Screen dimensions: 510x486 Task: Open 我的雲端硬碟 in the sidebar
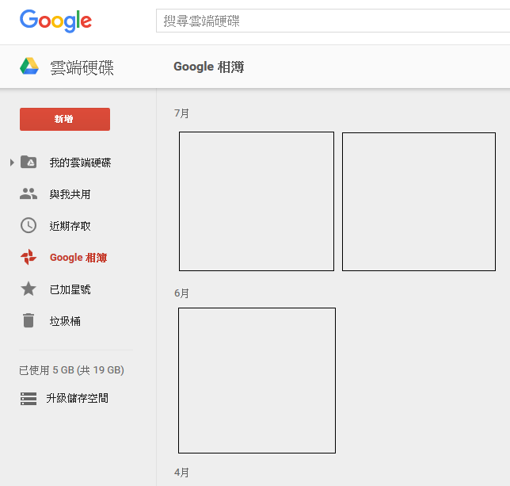click(80, 163)
